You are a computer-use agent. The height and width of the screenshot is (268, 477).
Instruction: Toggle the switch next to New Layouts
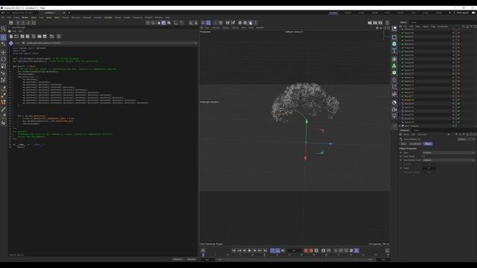[474, 13]
